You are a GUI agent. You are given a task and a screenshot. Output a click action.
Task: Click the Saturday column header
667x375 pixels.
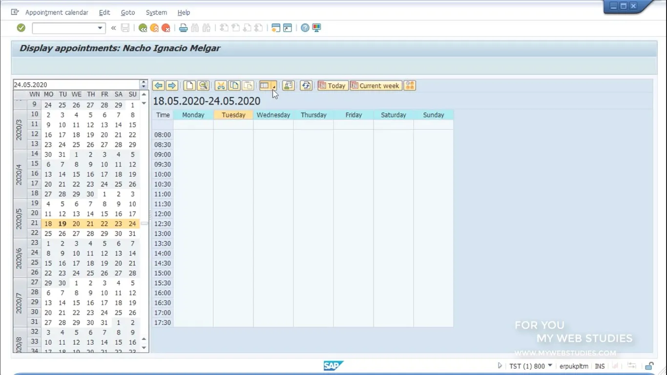pos(394,115)
